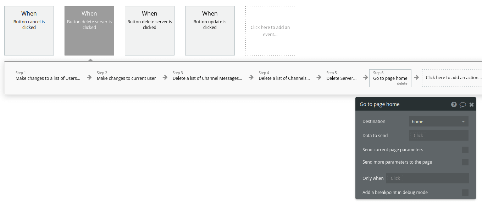This screenshot has width=482, height=206.
Task: Open the help icon in Go to page home panel
Action: 454,105
